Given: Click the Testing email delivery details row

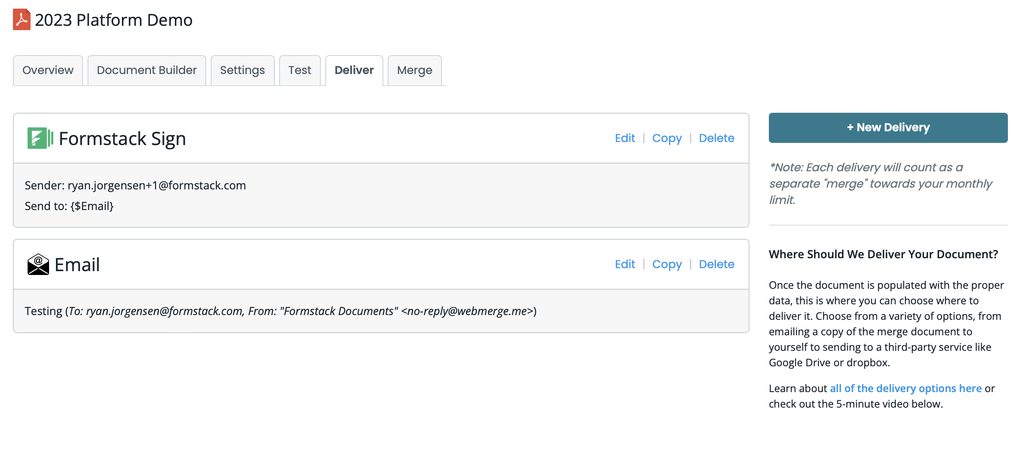Looking at the screenshot, I should point(281,311).
